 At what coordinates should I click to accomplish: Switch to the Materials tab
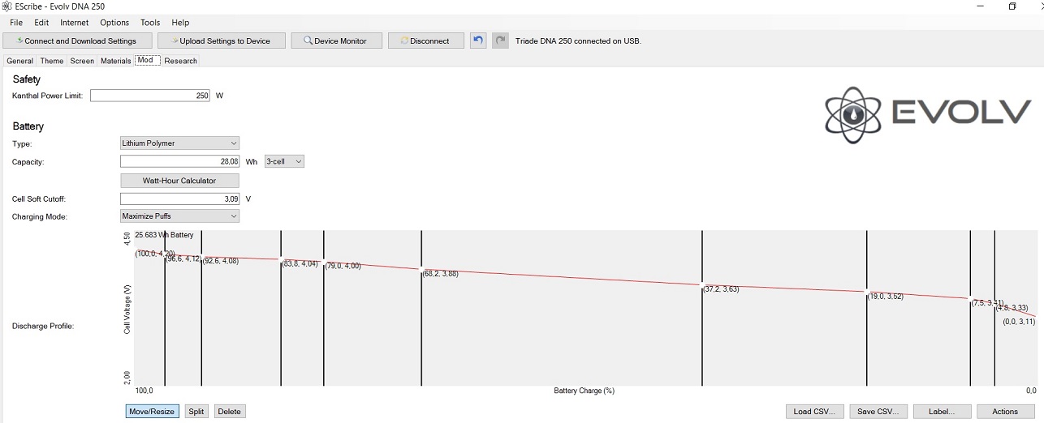115,61
